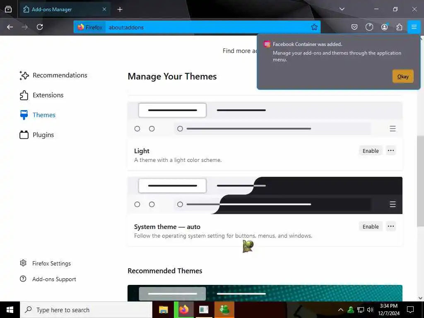Open the Recommendations category
Screen dimensions: 424x318
tap(53, 75)
